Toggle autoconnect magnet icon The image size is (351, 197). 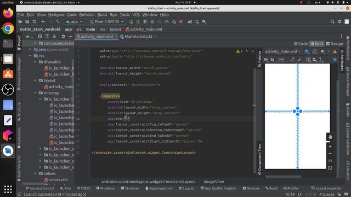pos(273,60)
